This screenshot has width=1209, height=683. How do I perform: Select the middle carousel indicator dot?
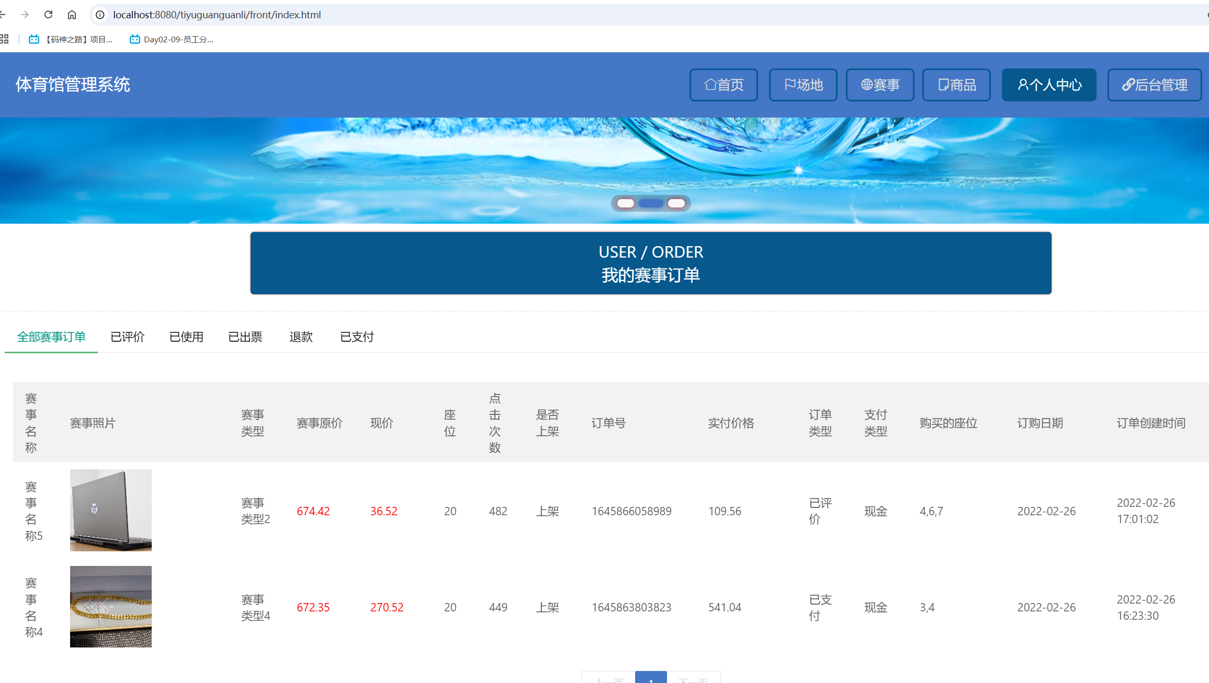point(651,203)
